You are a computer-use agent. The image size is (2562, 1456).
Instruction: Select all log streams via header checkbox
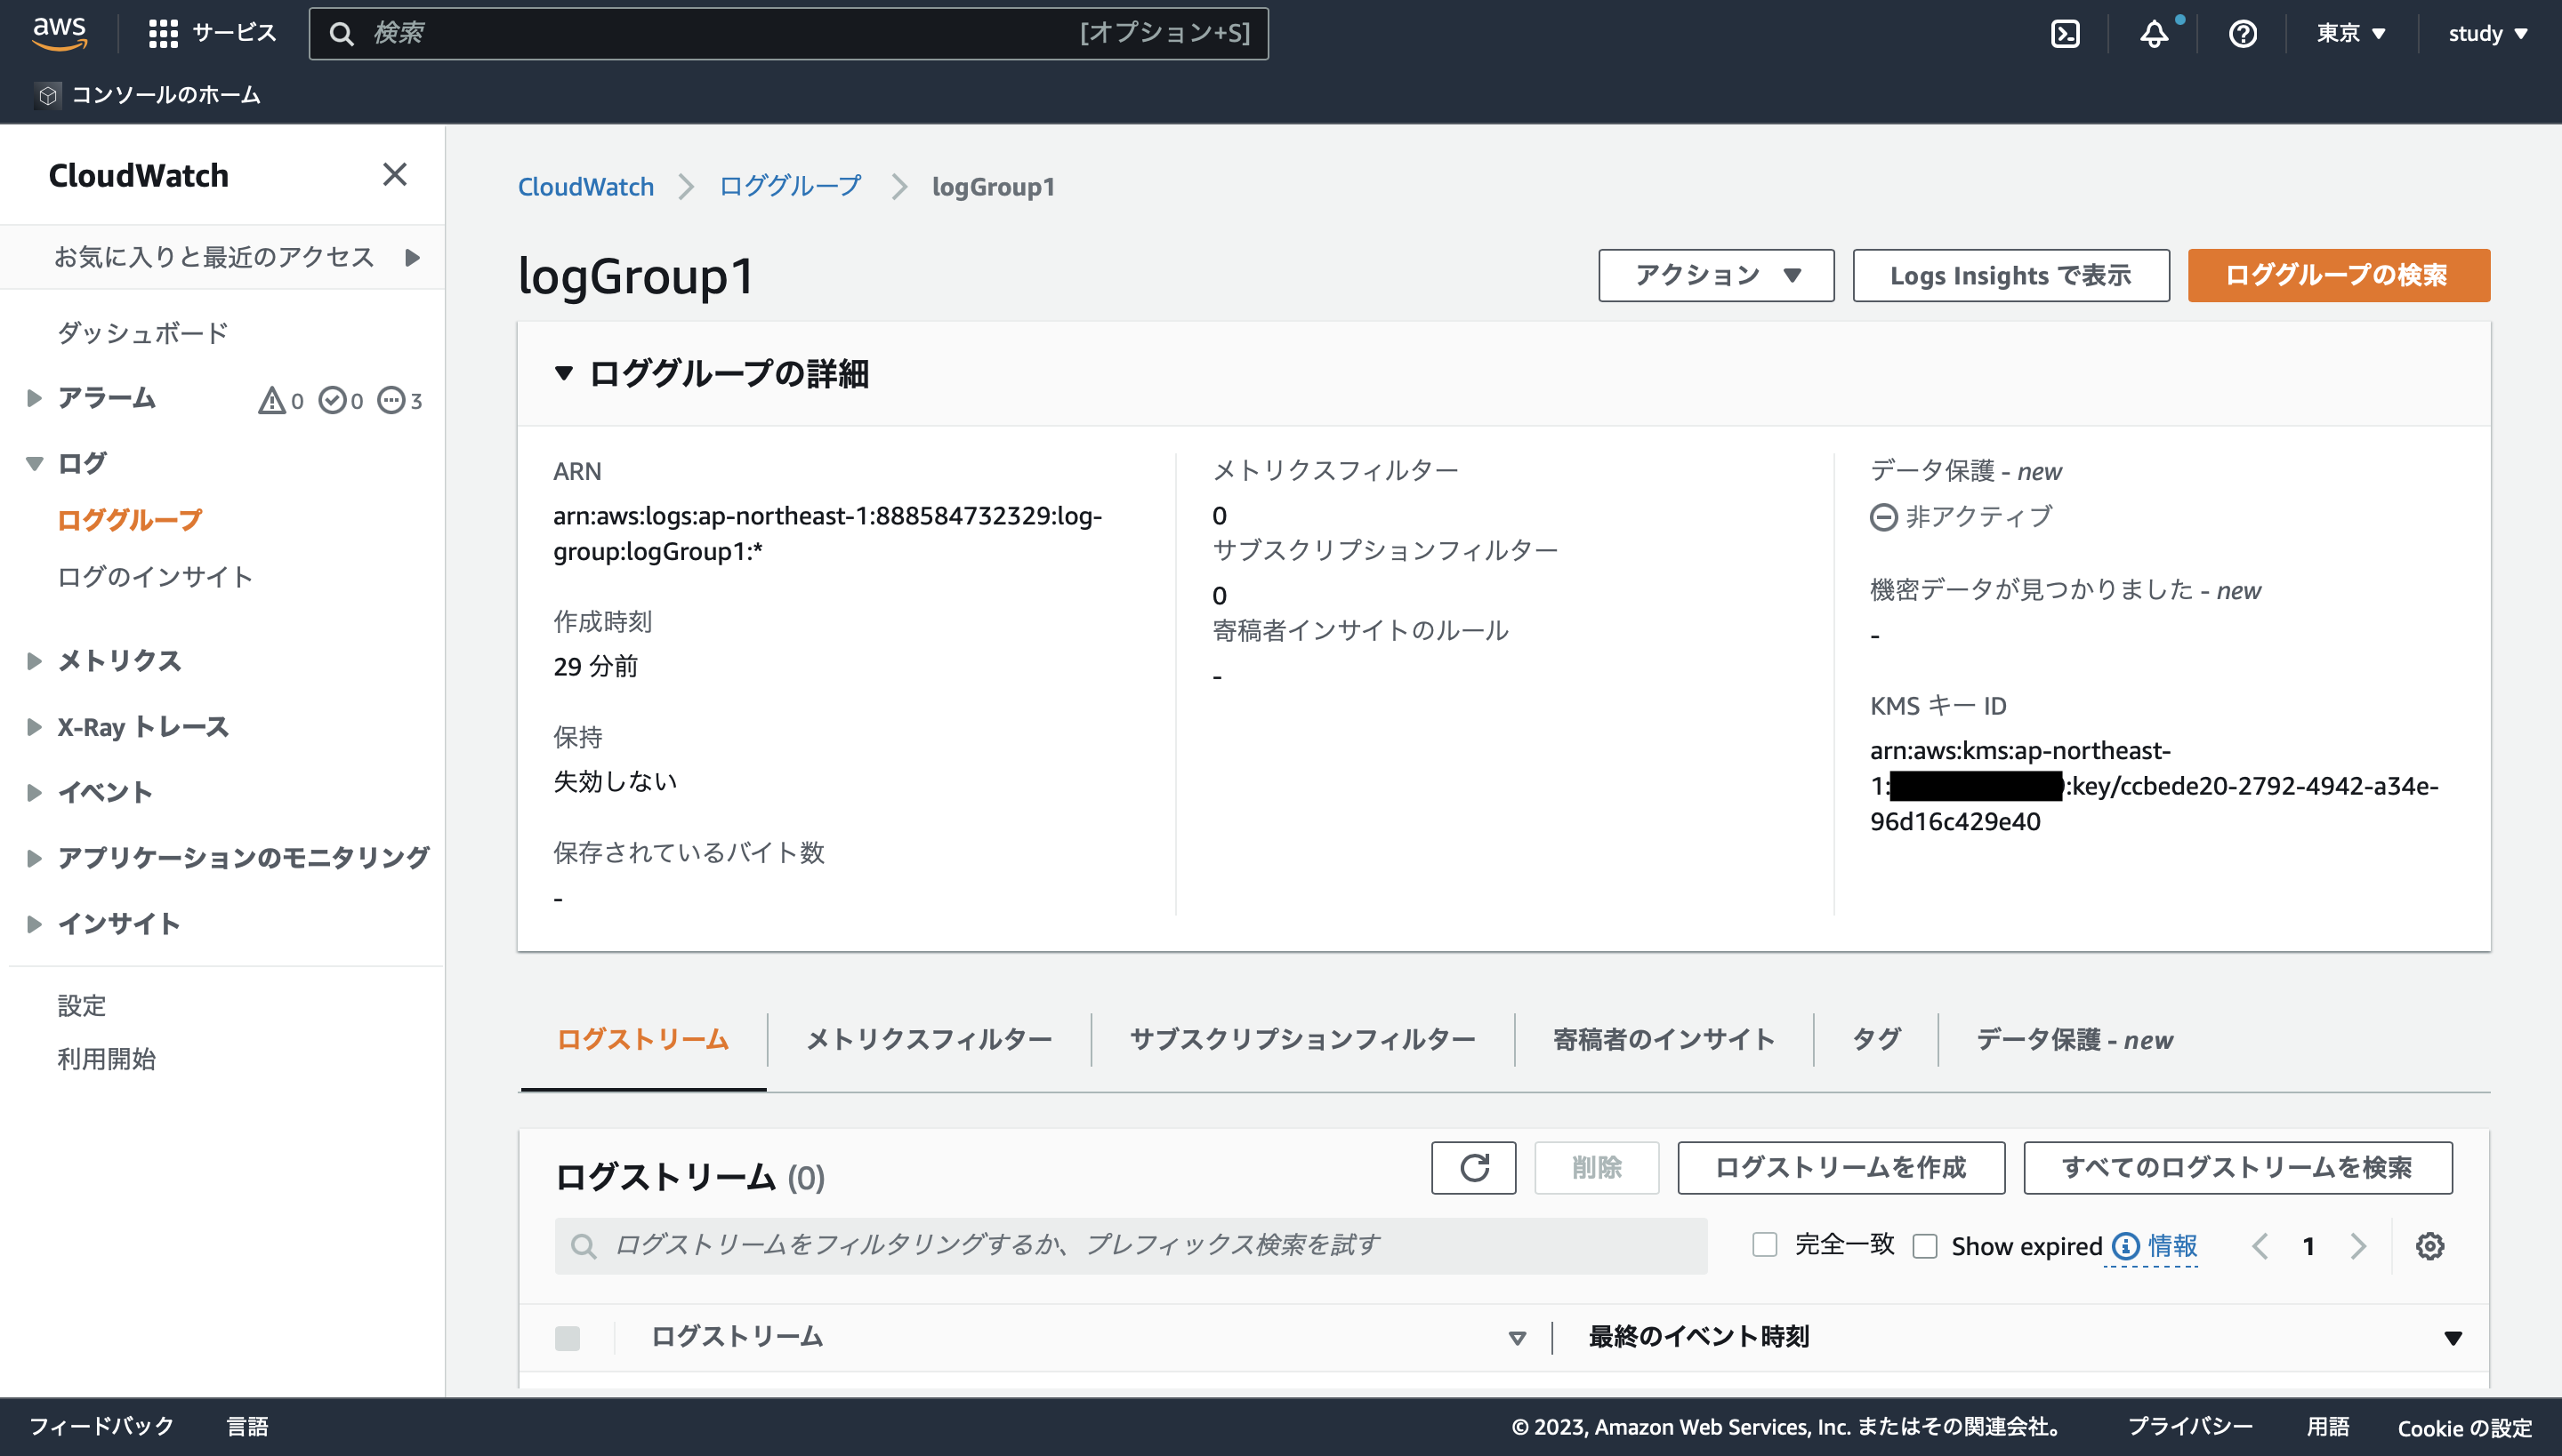pos(570,1336)
